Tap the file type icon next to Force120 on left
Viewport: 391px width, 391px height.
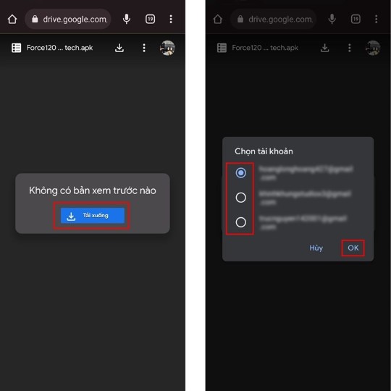(x=17, y=48)
